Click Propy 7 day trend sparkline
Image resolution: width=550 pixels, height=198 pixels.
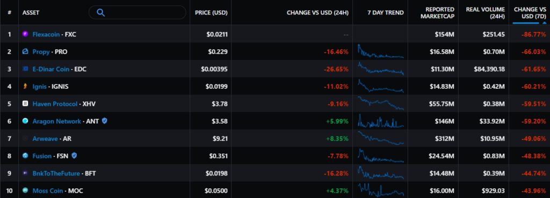(381, 51)
